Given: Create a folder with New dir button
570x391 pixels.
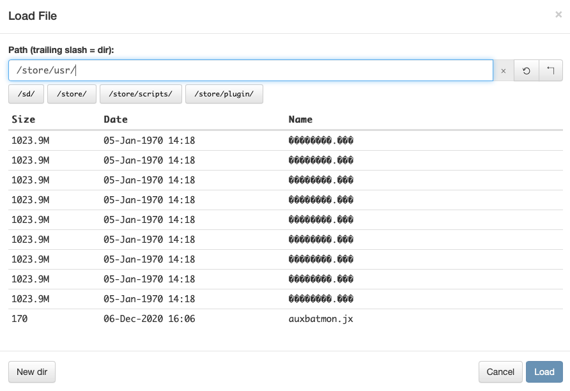Looking at the screenshot, I should point(32,372).
